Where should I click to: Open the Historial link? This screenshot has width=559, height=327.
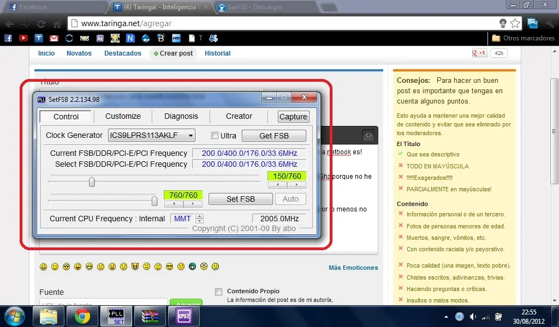pos(217,53)
